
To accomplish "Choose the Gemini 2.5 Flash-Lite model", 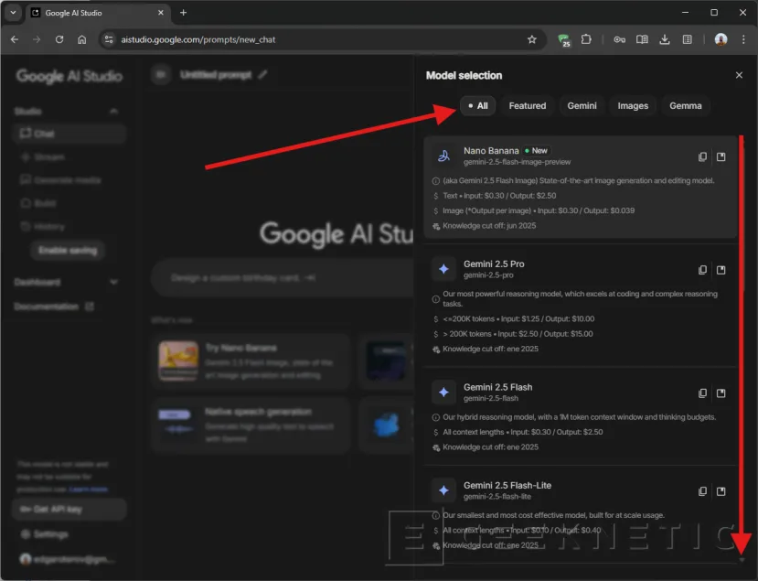I will 580,515.
